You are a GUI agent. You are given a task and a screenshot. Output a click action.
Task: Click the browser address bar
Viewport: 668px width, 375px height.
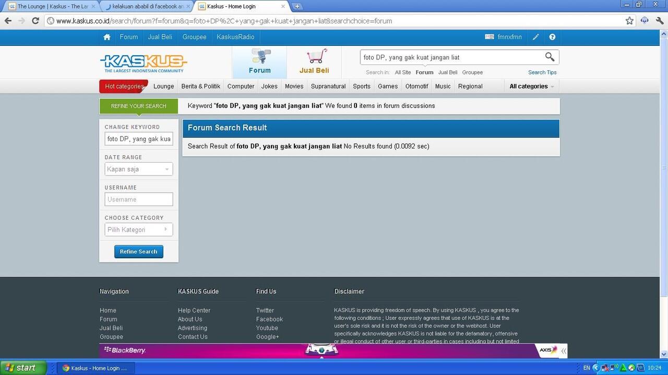pyautogui.click(x=334, y=21)
